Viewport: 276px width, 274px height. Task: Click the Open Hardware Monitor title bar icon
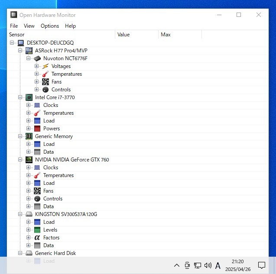[14, 15]
